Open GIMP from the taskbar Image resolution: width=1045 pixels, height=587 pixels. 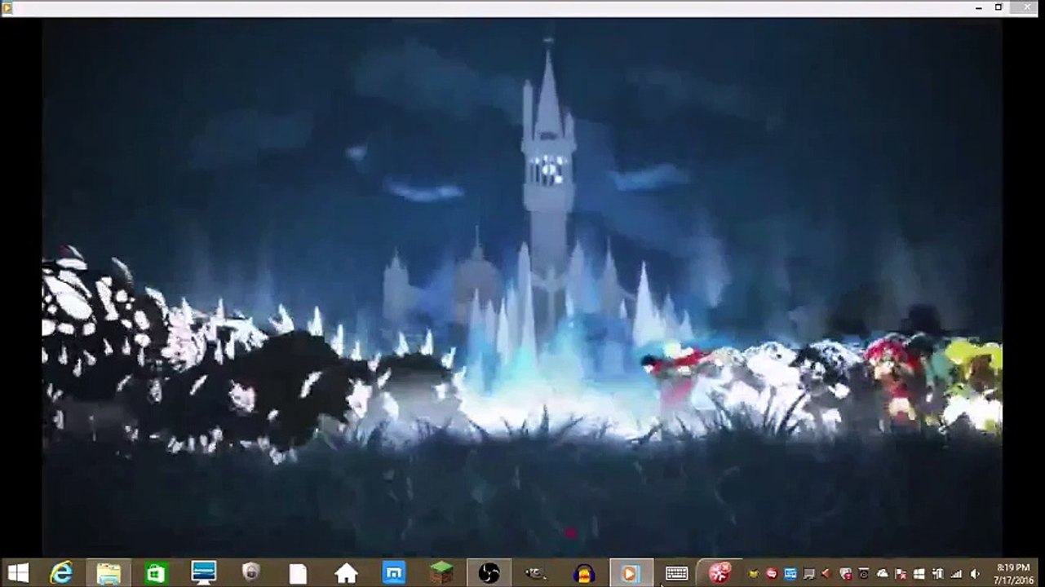click(x=536, y=573)
